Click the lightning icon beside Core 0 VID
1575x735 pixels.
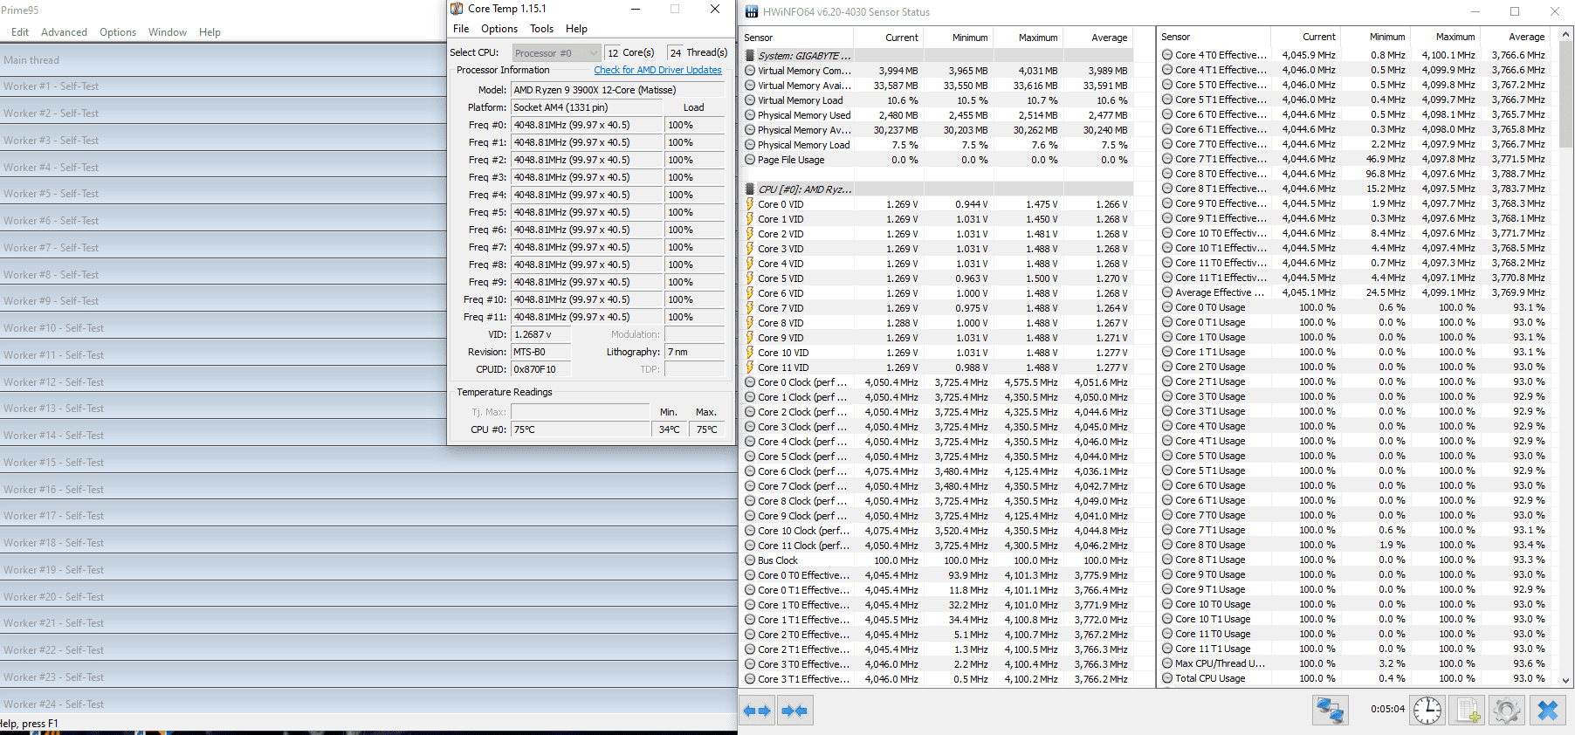(750, 204)
